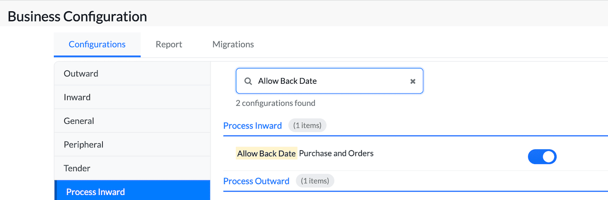Click the 2 configurations found text
This screenshot has width=608, height=200.
click(x=275, y=103)
